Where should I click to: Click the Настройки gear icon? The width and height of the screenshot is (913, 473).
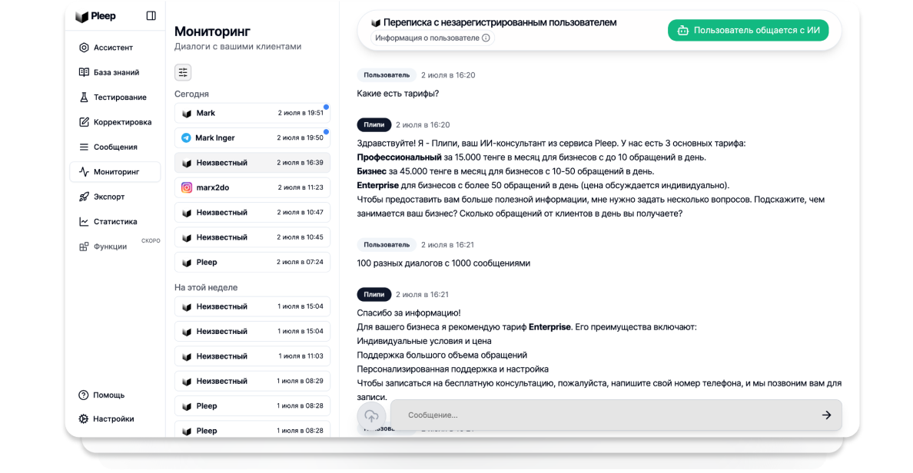pyautogui.click(x=83, y=419)
